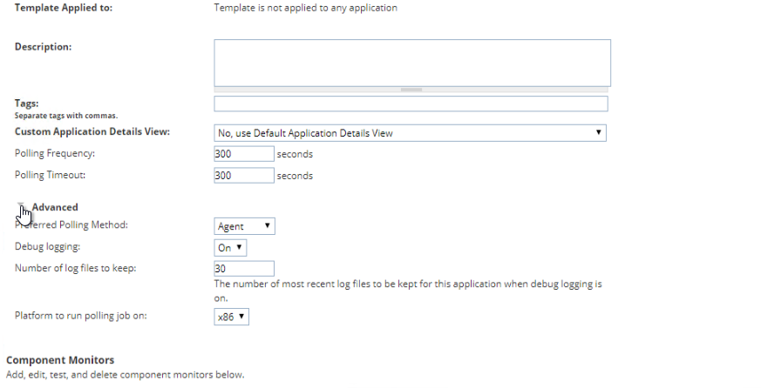Click the Description label text

44,47
